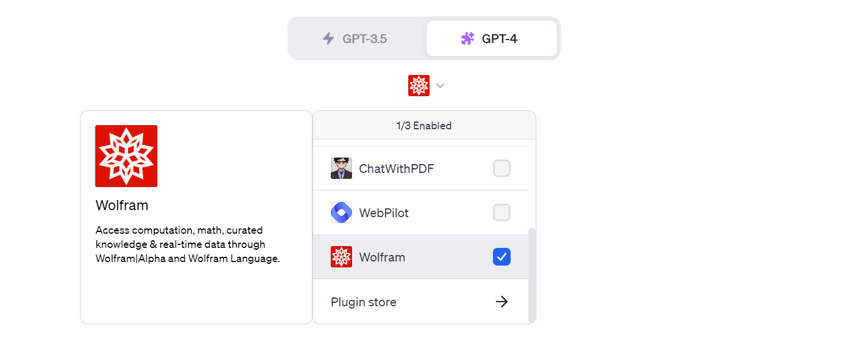
Task: Enable the WebPilot plugin checkbox
Action: coord(502,212)
